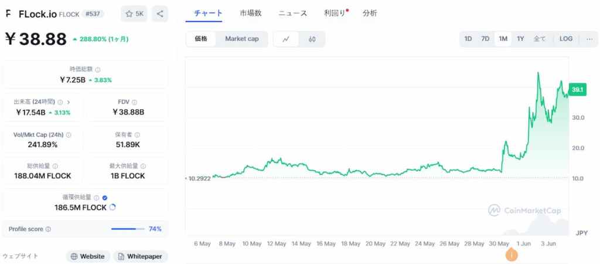
Task: Add FLock.io to watchlist with star
Action: pyautogui.click(x=134, y=13)
